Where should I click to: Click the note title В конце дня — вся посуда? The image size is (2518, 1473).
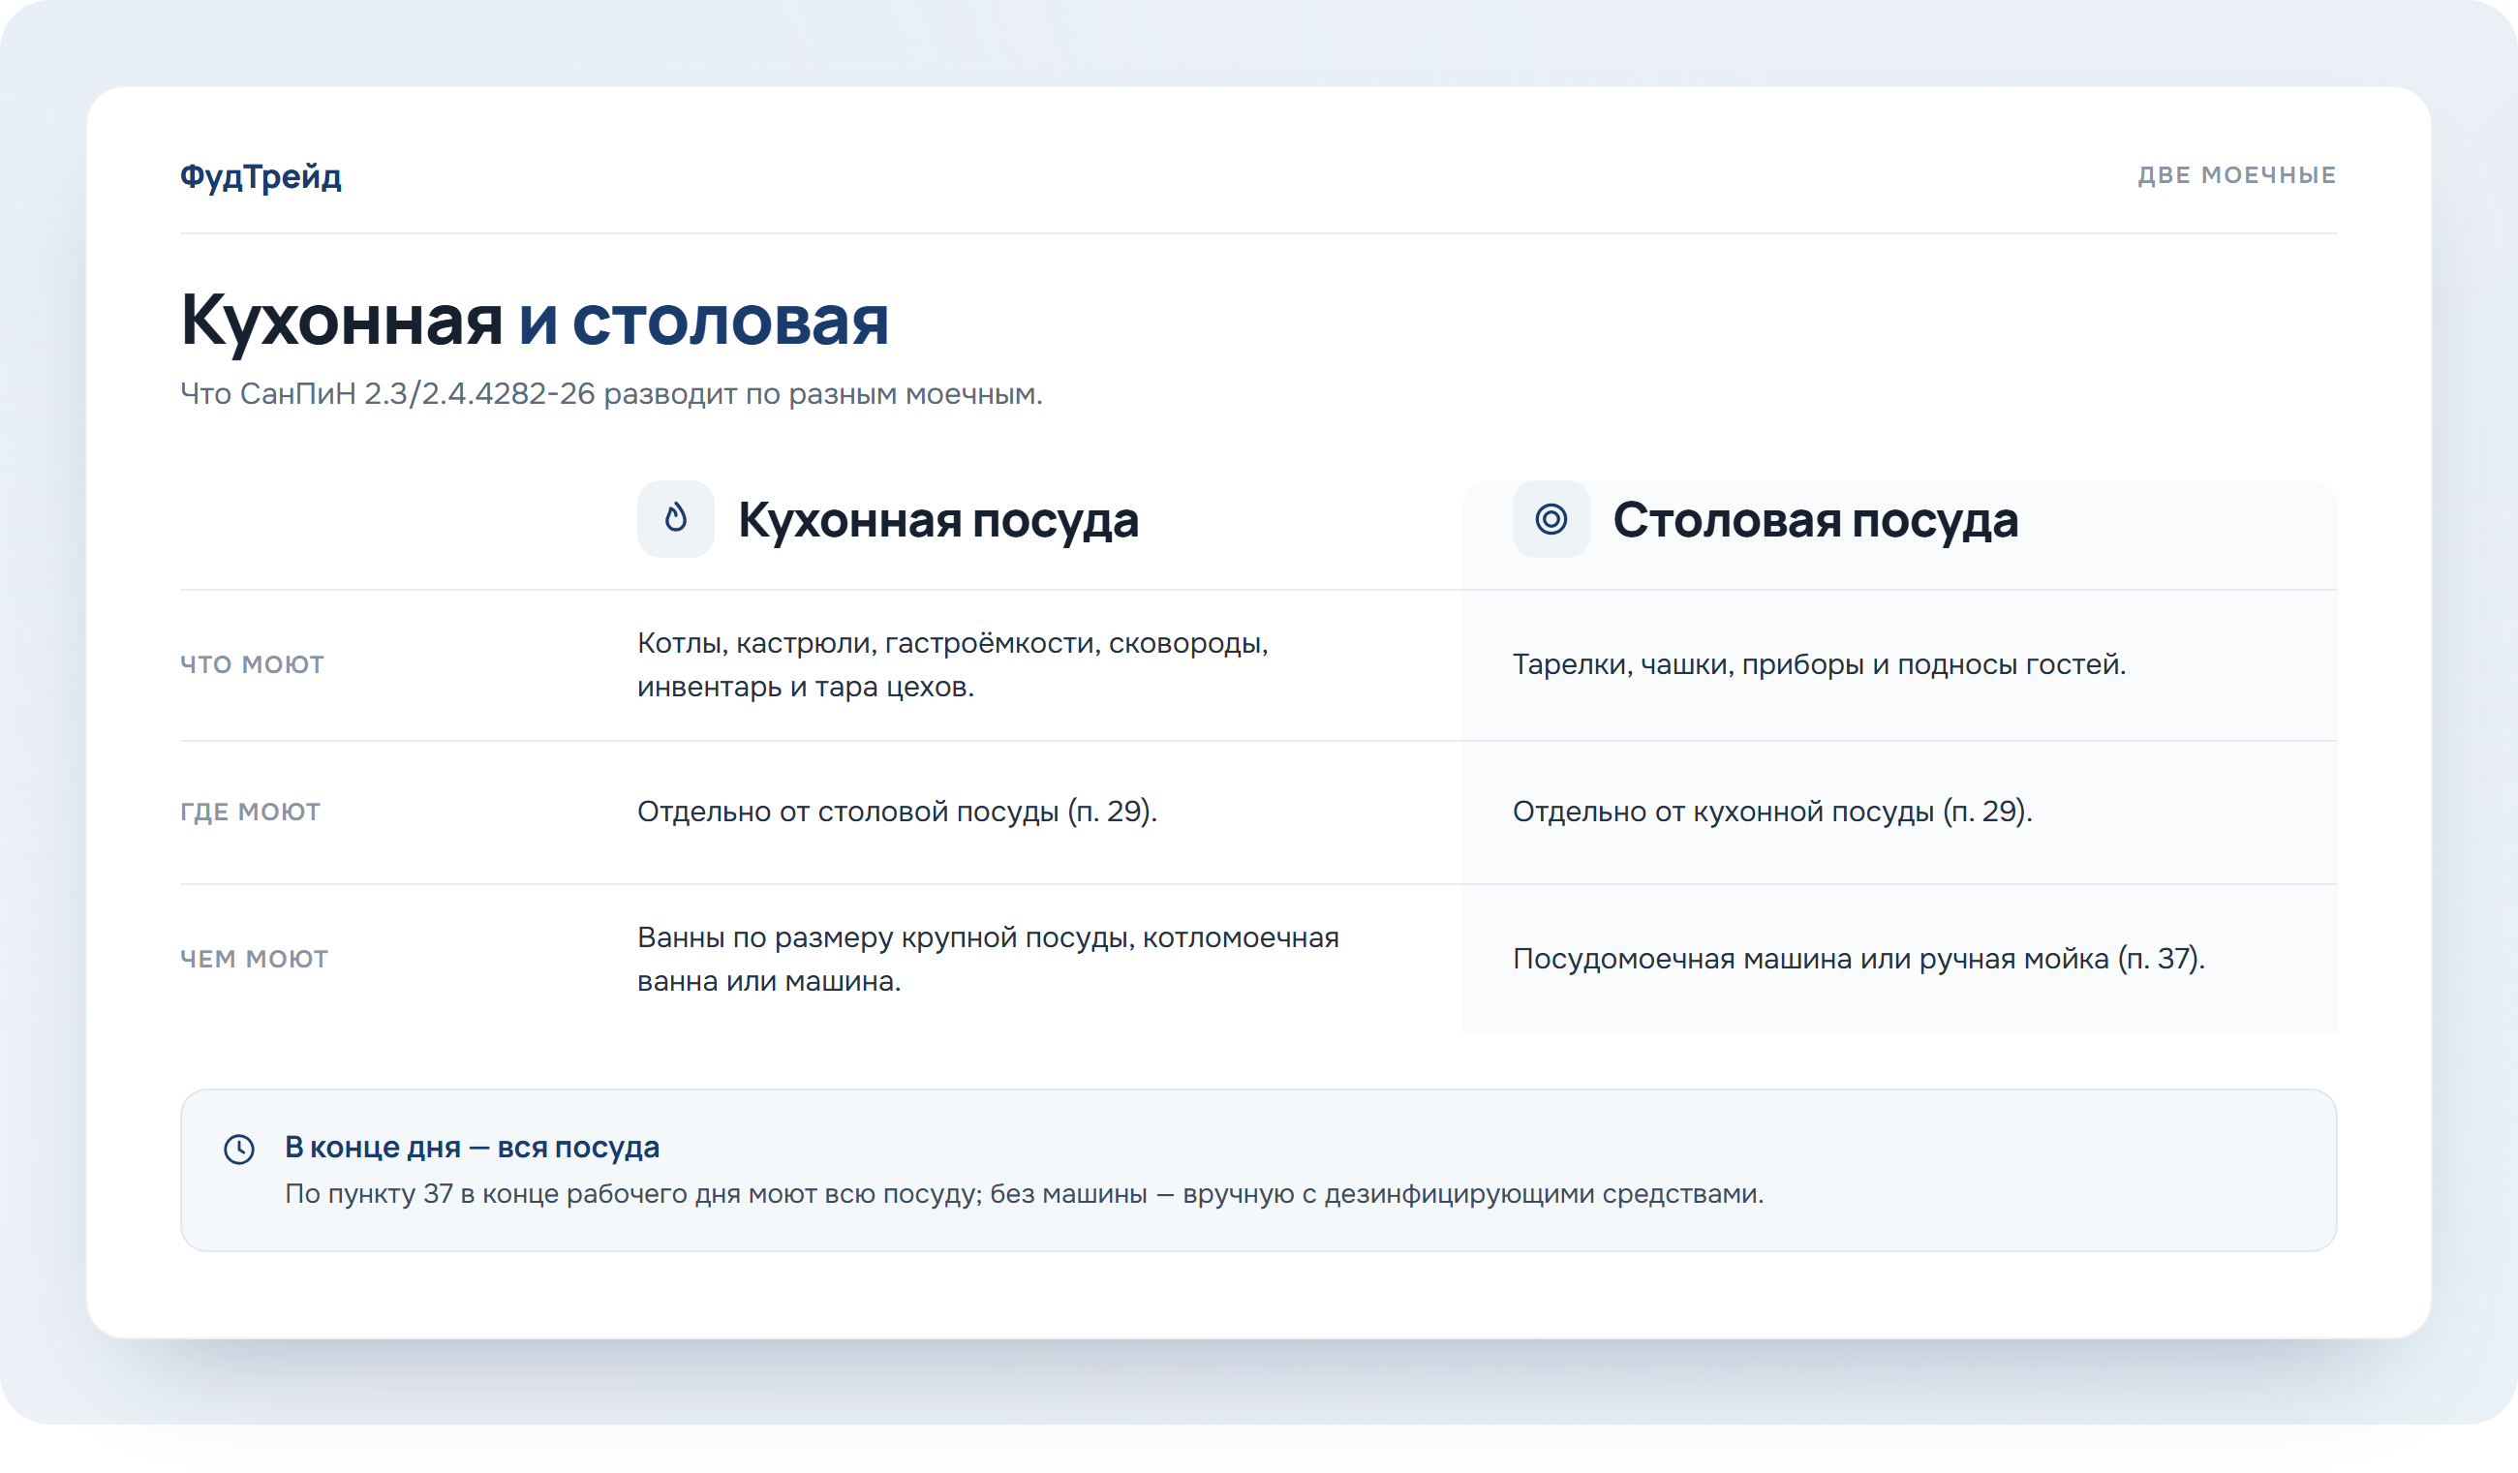472,1147
